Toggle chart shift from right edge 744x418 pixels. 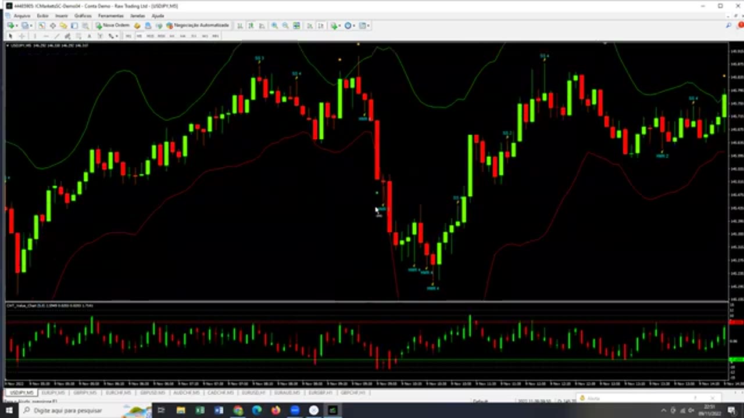pyautogui.click(x=320, y=26)
